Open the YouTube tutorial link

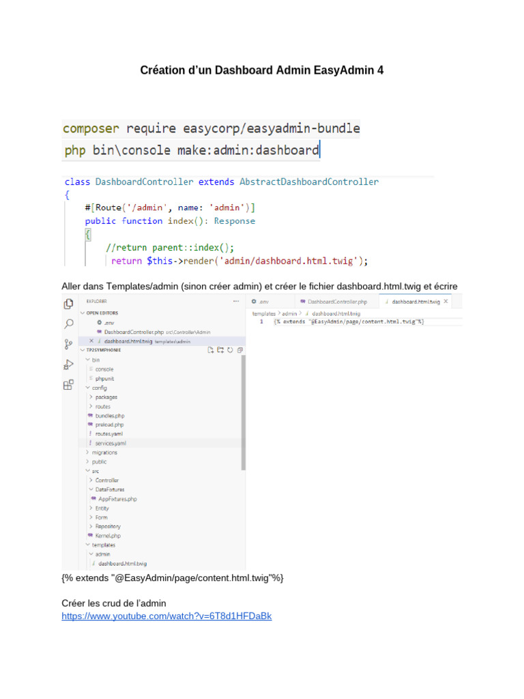(x=166, y=616)
